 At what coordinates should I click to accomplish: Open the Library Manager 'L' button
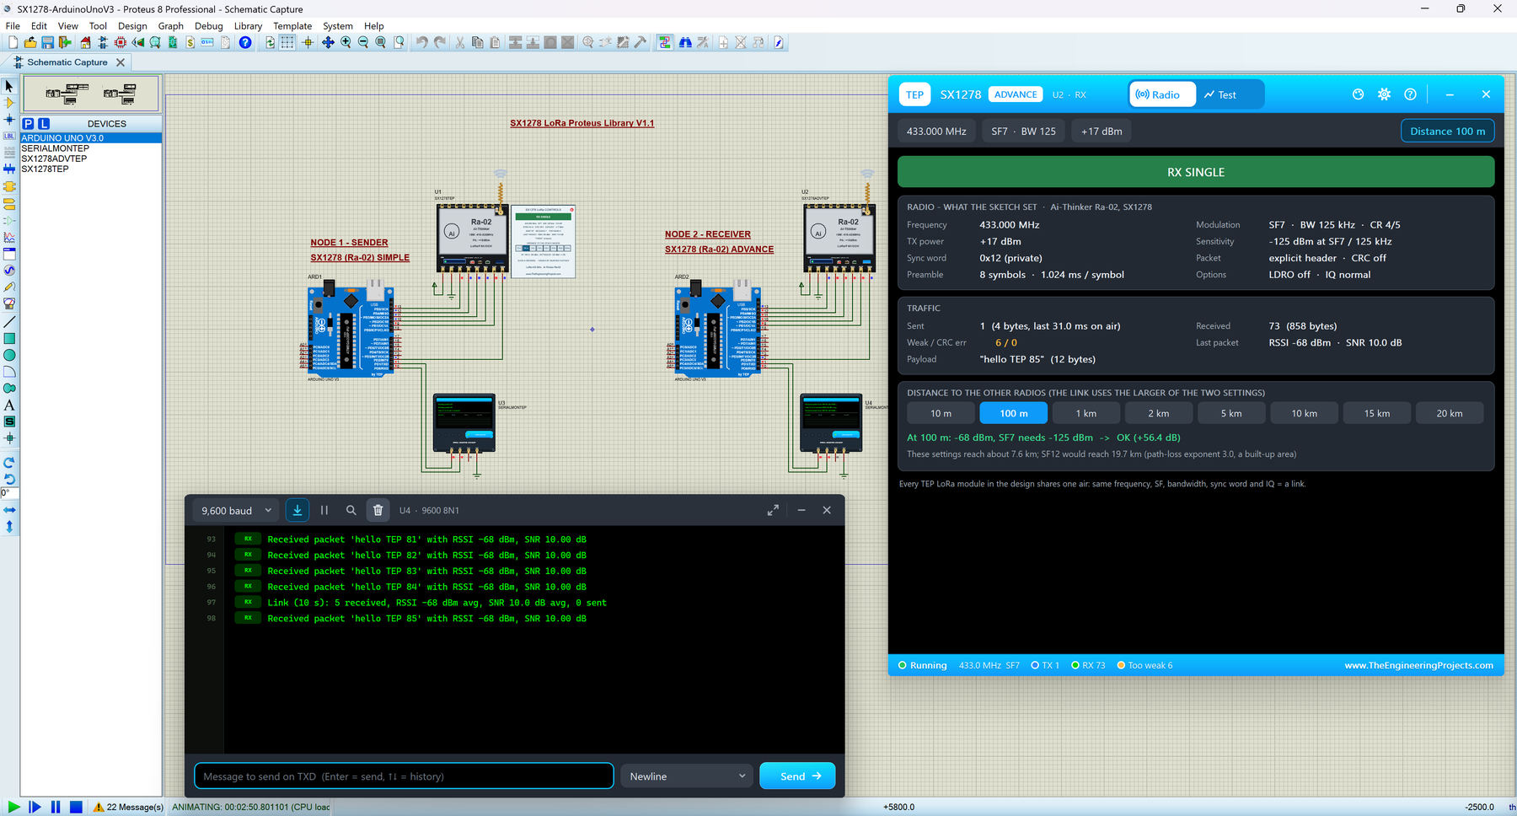[x=44, y=123]
